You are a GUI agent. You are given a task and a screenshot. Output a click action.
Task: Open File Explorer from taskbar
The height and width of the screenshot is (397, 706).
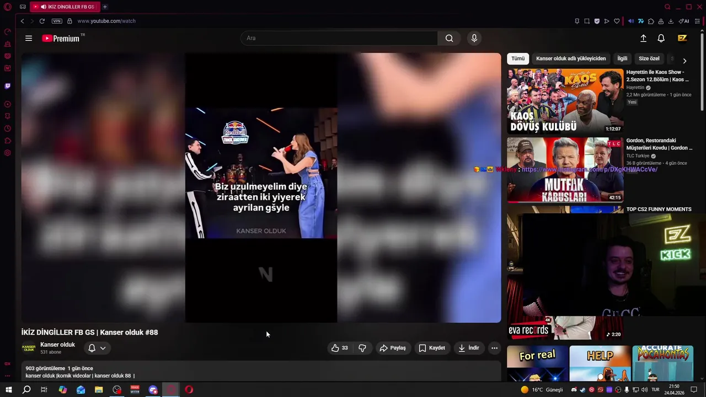click(x=99, y=390)
